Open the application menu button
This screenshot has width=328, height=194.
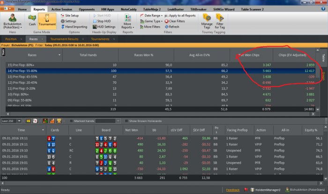coord(7,9)
